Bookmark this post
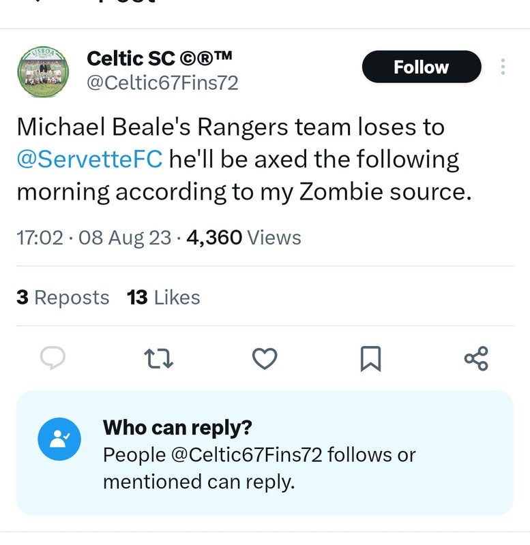 370,358
